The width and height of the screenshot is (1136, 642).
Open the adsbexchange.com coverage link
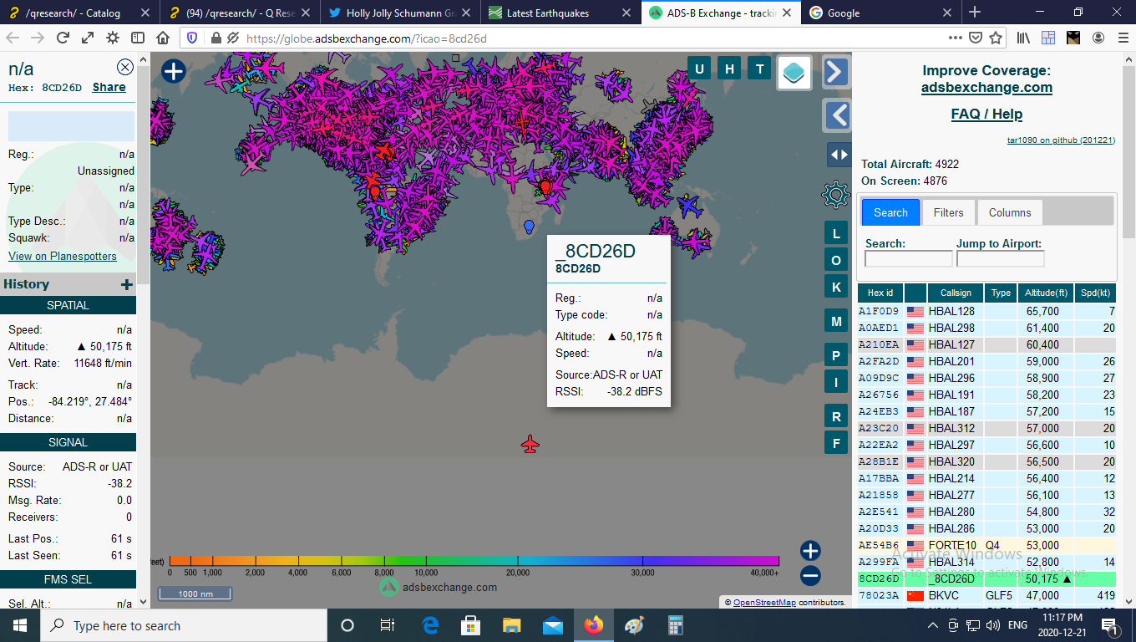coord(986,88)
